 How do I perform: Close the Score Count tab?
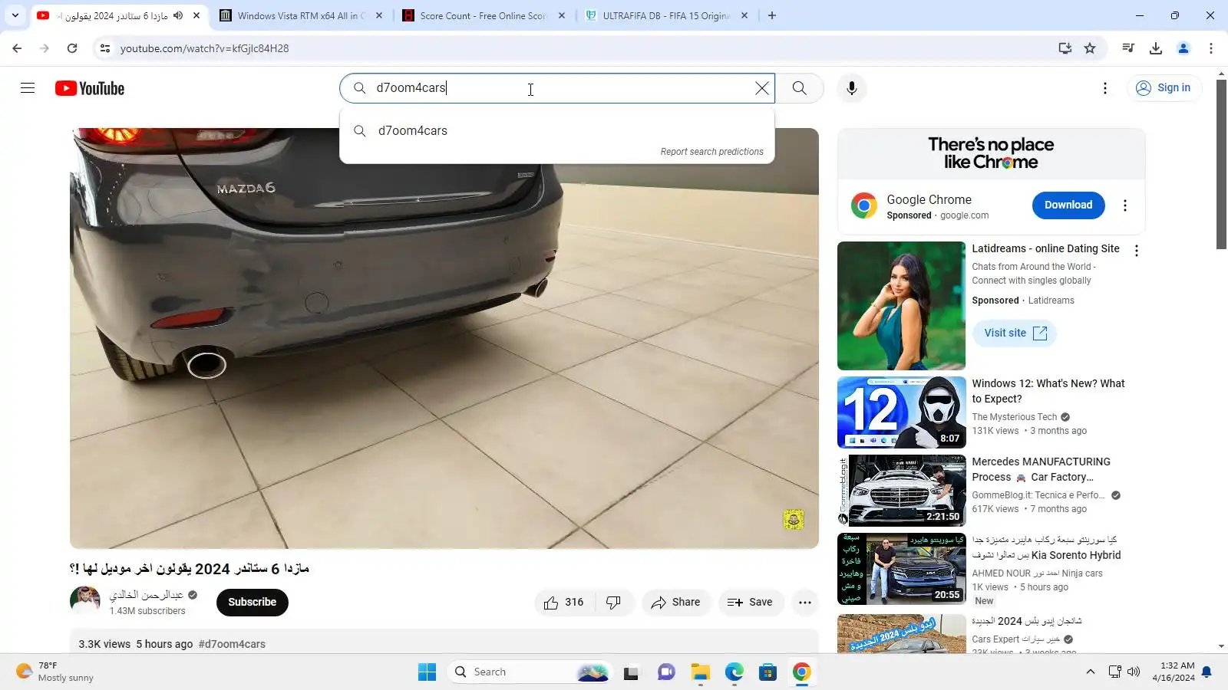(562, 15)
